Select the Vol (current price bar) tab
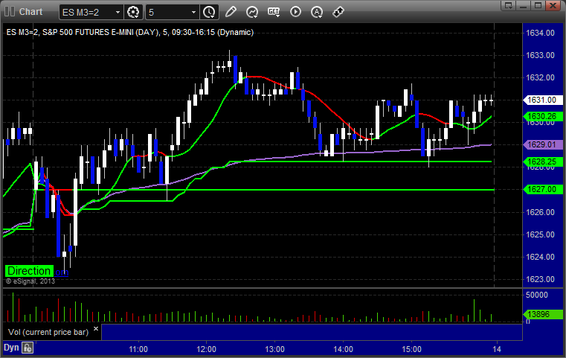The height and width of the screenshot is (358, 566). point(48,332)
